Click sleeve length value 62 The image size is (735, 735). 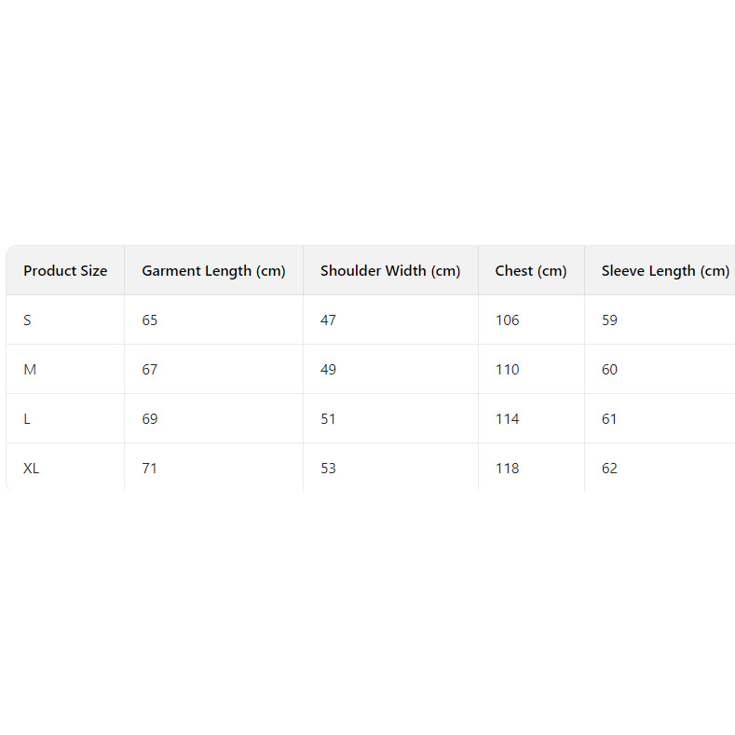point(609,469)
